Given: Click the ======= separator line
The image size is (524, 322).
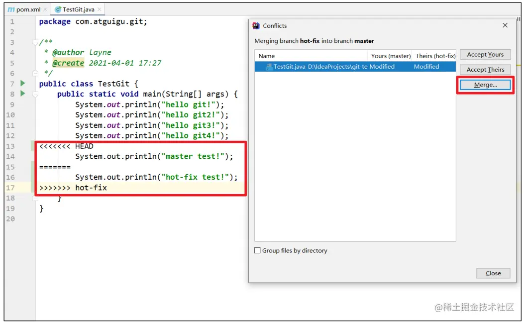Looking at the screenshot, I should 55,167.
